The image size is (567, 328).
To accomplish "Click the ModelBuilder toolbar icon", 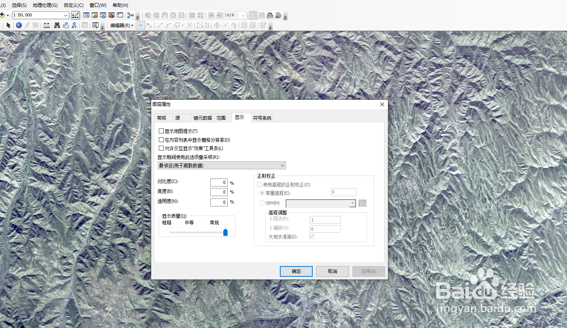I will pyautogui.click(x=130, y=15).
